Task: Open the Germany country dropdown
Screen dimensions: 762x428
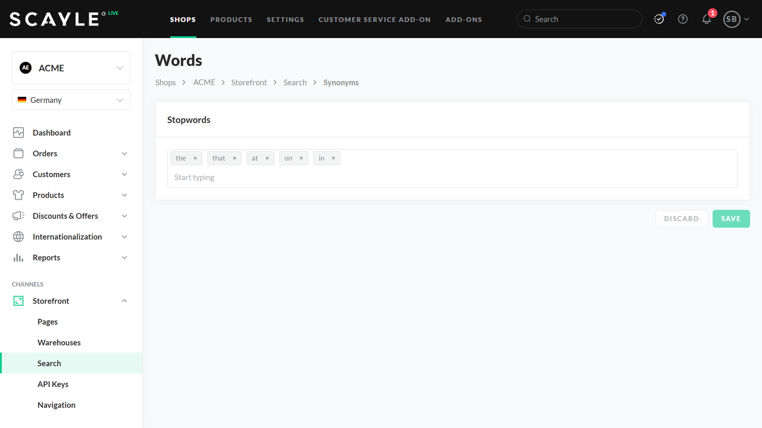Action: (71, 100)
